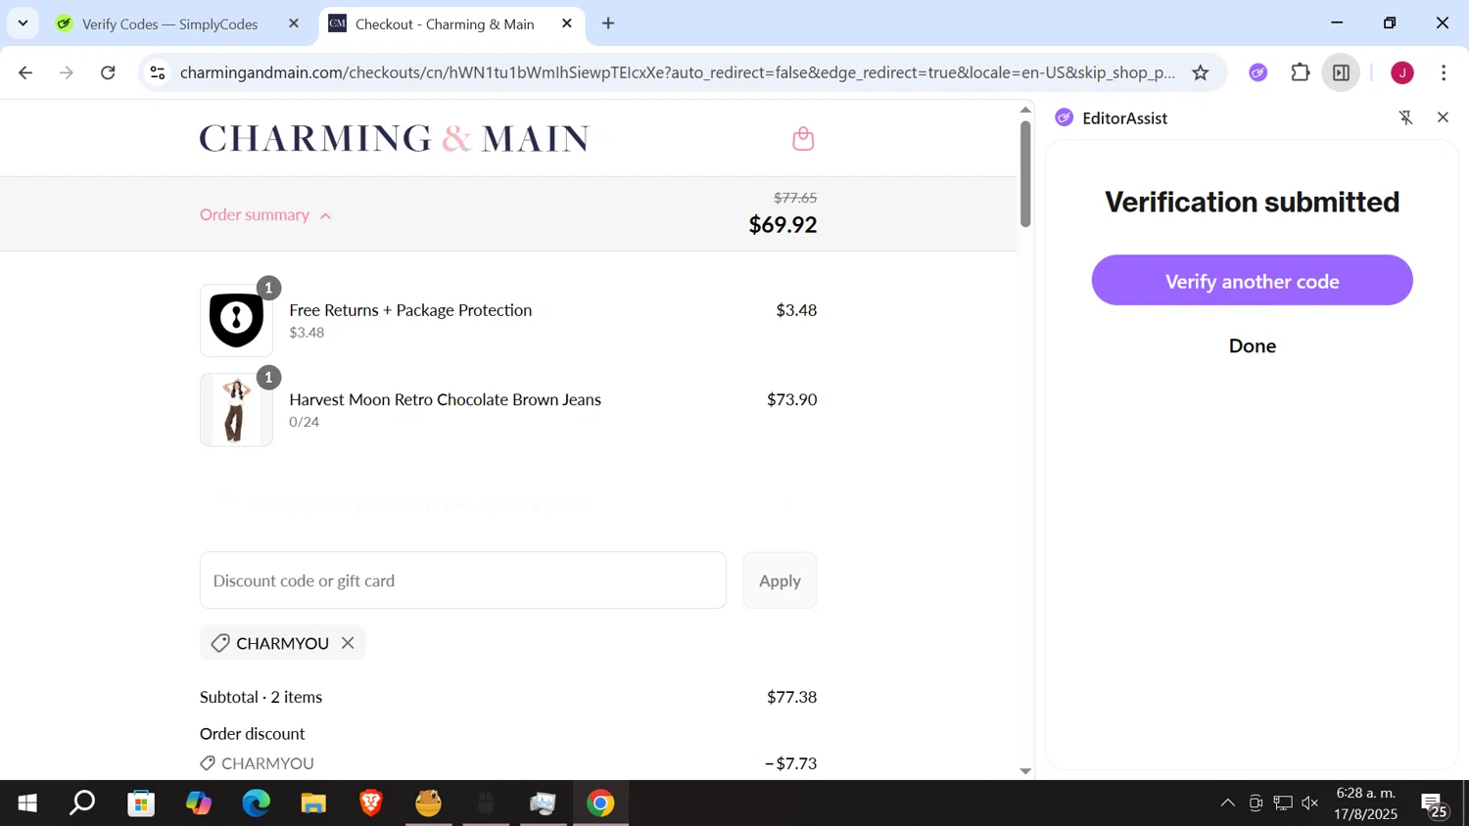Viewport: 1469px width, 826px height.
Task: Click scrollbar down arrow on page
Action: coord(1025,771)
